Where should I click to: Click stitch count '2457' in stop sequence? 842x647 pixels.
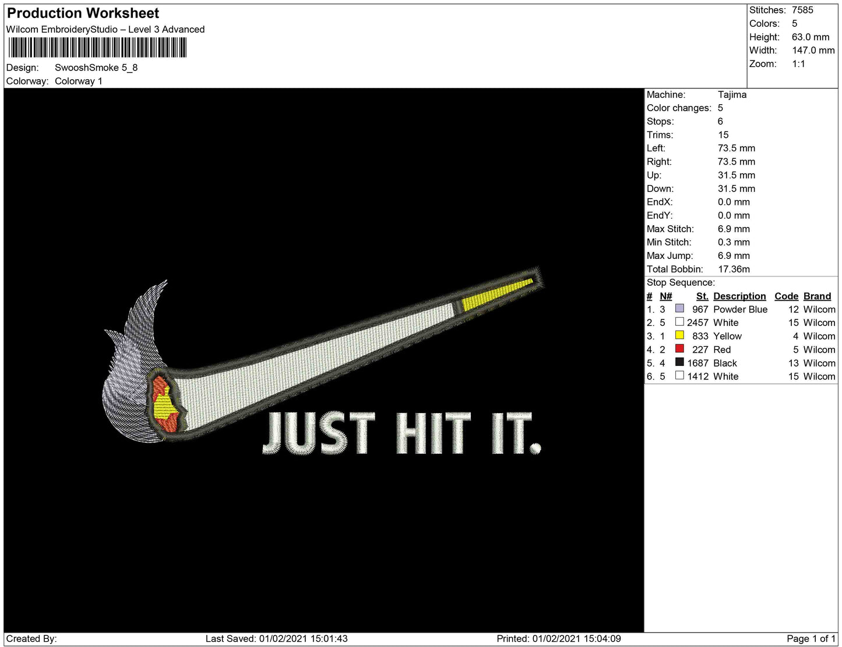point(697,322)
